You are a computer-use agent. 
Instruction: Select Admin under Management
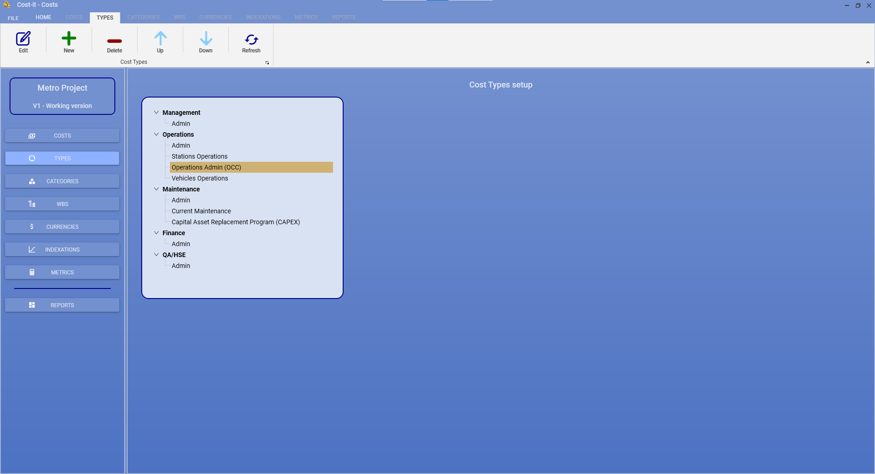click(x=181, y=124)
